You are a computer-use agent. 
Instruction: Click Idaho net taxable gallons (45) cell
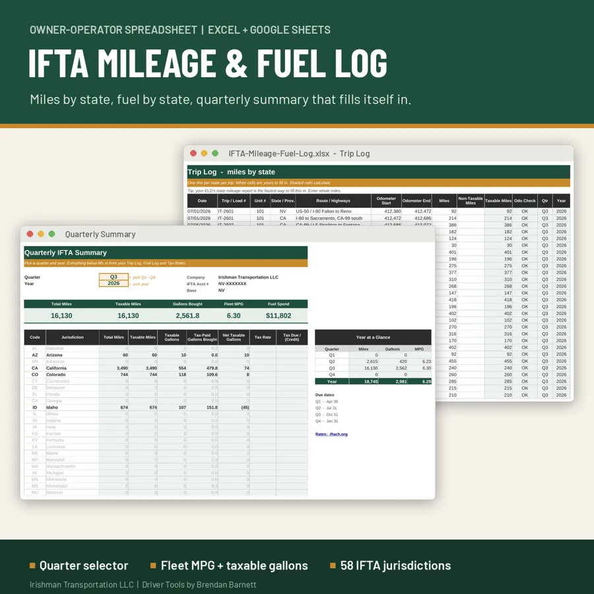[x=234, y=408]
